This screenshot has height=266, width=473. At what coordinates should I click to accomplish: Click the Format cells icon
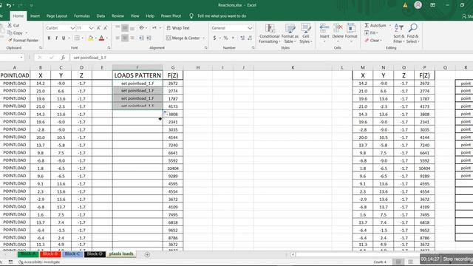pos(351,28)
